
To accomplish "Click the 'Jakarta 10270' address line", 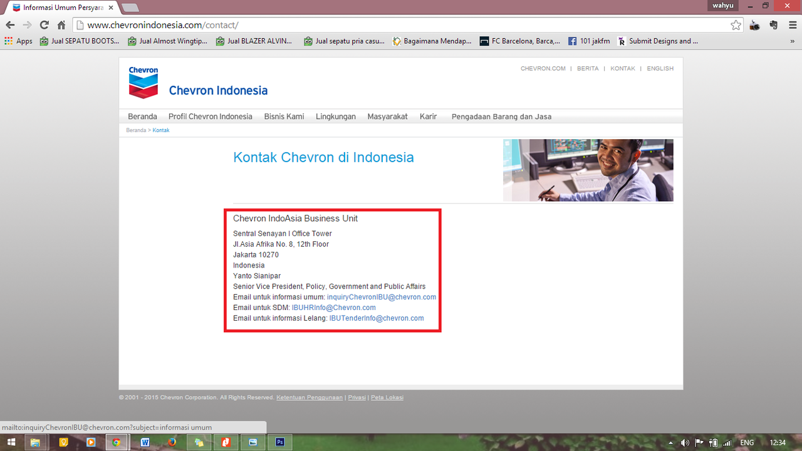I will (x=256, y=255).
